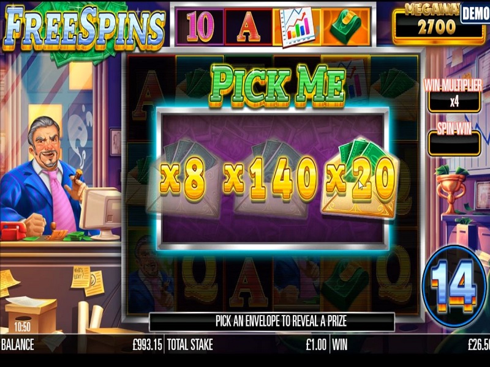Pick the x8 envelope
The height and width of the screenshot is (367, 490).
(184, 179)
